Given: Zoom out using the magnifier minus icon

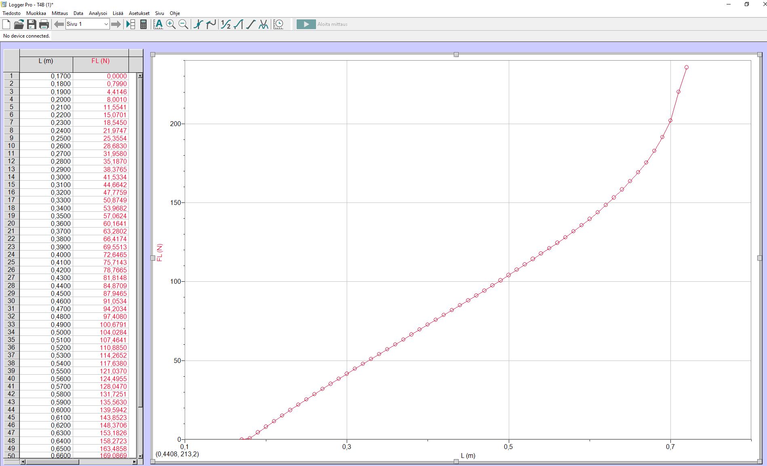Looking at the screenshot, I should [x=183, y=24].
